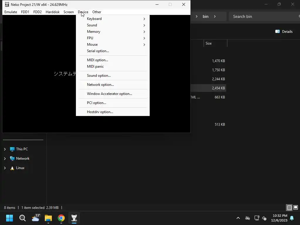Click the Neko Project cat icon in title bar
Image resolution: width=300 pixels, height=225 pixels.
tap(7, 4)
